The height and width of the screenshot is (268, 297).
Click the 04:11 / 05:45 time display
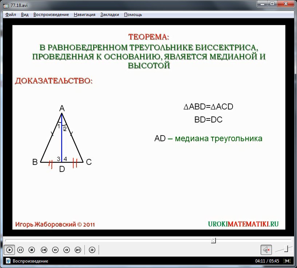[267, 261]
